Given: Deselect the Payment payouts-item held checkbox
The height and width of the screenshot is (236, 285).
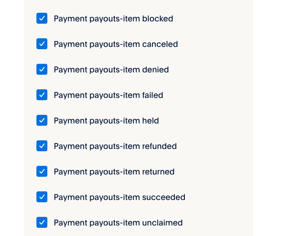Looking at the screenshot, I should (x=42, y=120).
